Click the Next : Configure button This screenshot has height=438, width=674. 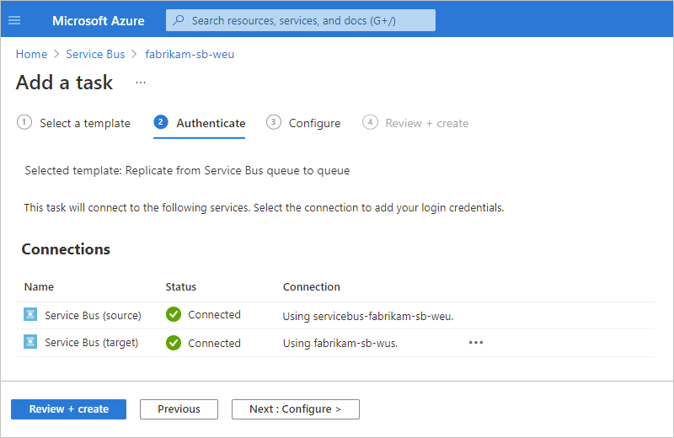click(295, 409)
